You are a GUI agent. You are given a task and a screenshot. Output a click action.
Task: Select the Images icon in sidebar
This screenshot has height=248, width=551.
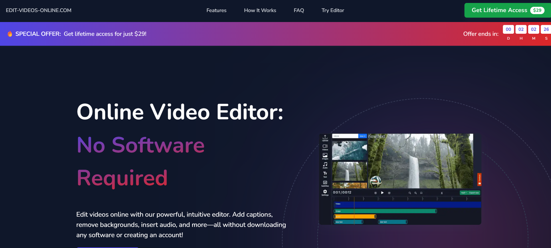point(325,156)
